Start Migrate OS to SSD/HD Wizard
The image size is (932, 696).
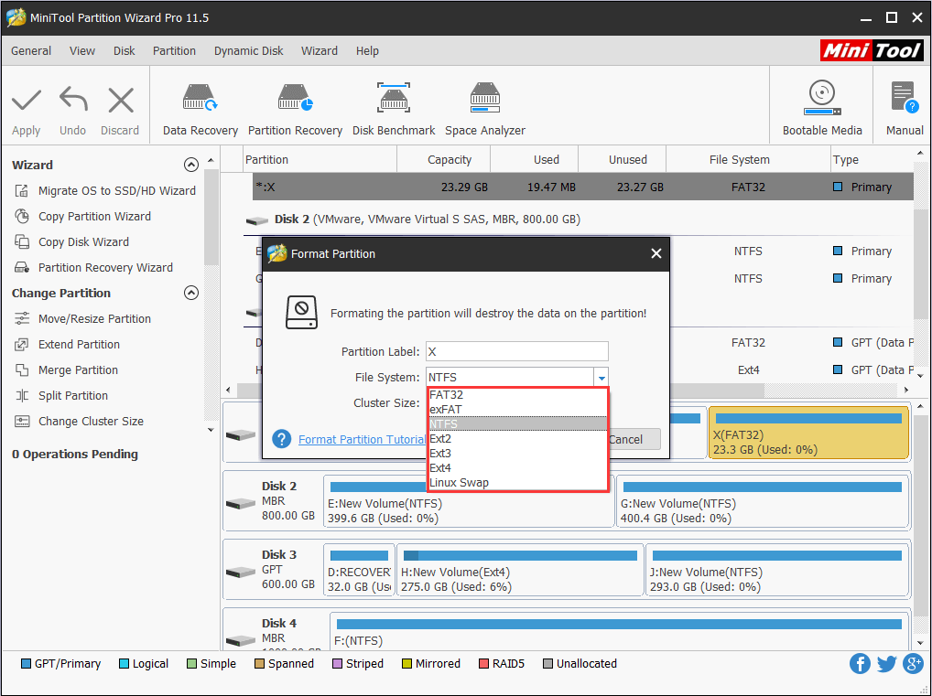click(x=104, y=190)
